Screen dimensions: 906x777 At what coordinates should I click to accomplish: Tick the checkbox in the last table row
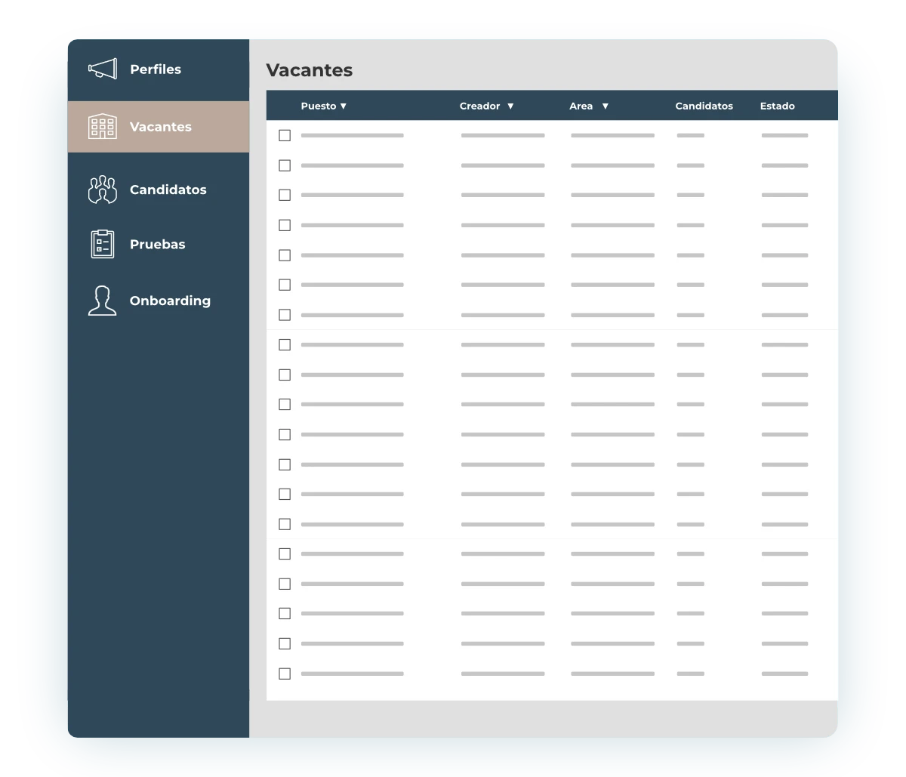[285, 674]
